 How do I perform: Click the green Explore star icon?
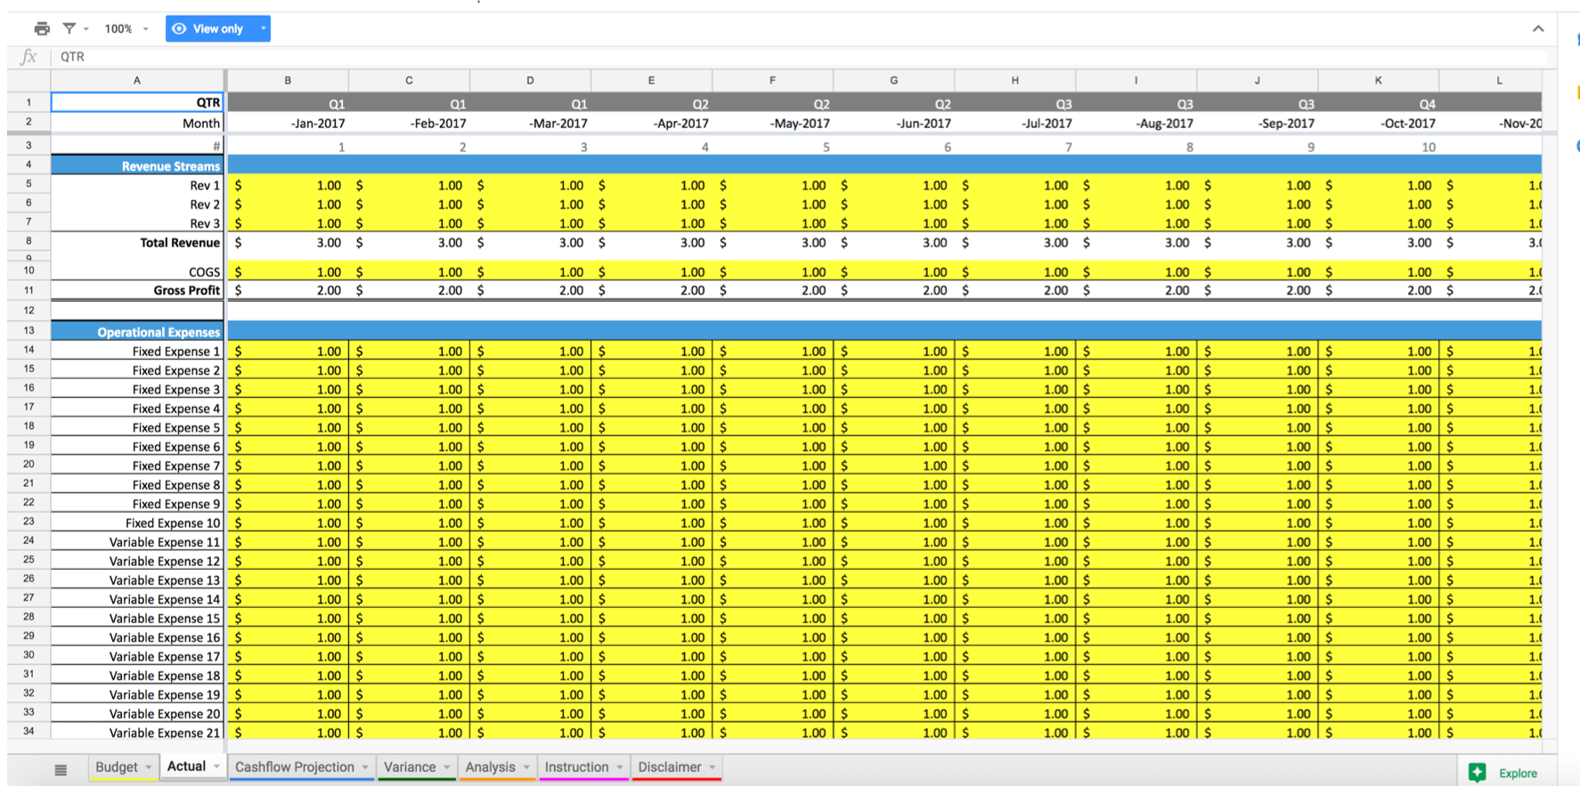pyautogui.click(x=1477, y=772)
